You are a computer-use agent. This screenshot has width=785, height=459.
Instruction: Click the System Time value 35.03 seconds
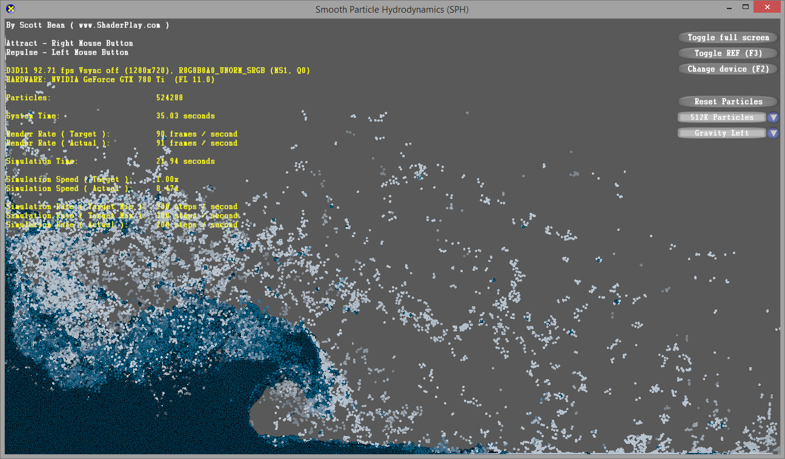click(x=185, y=116)
